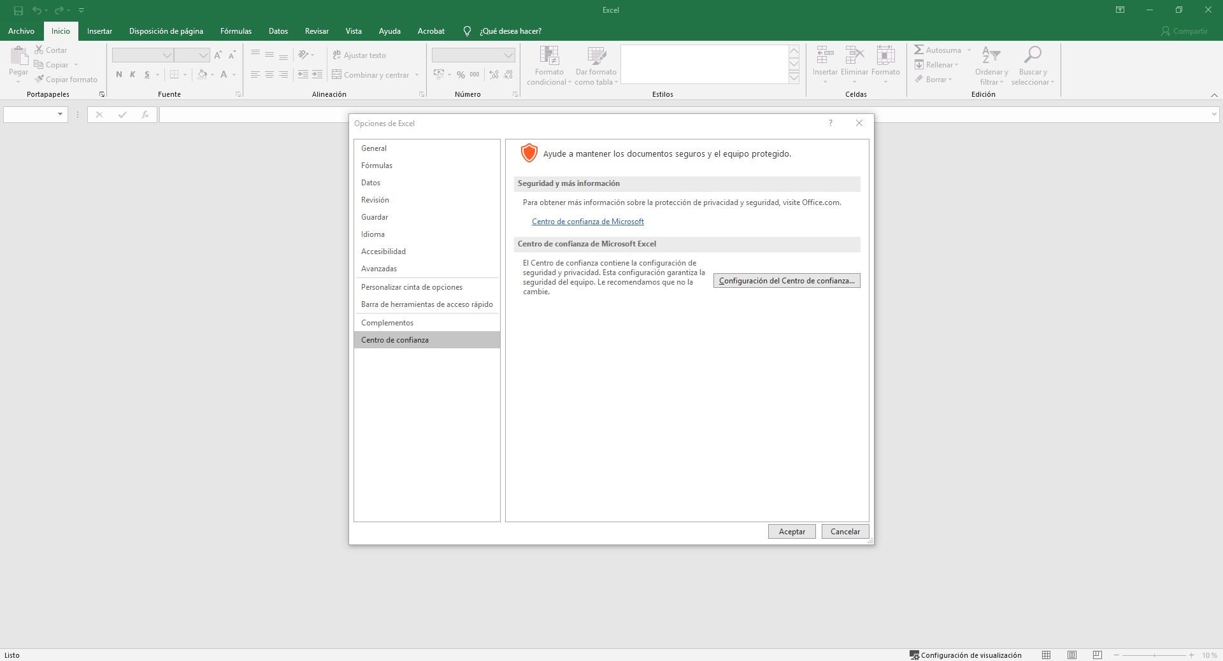Viewport: 1223px width, 661px height.
Task: Open Borrar clear dropdown
Action: (x=933, y=80)
